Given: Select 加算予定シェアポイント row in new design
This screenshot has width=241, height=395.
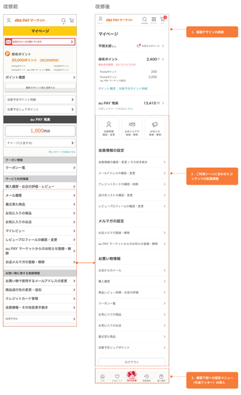Looking at the screenshot, I should [x=132, y=347].
